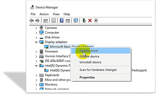Click Scan for hardware changes monitor icon
This screenshot has height=96, width=156.
(76, 21)
